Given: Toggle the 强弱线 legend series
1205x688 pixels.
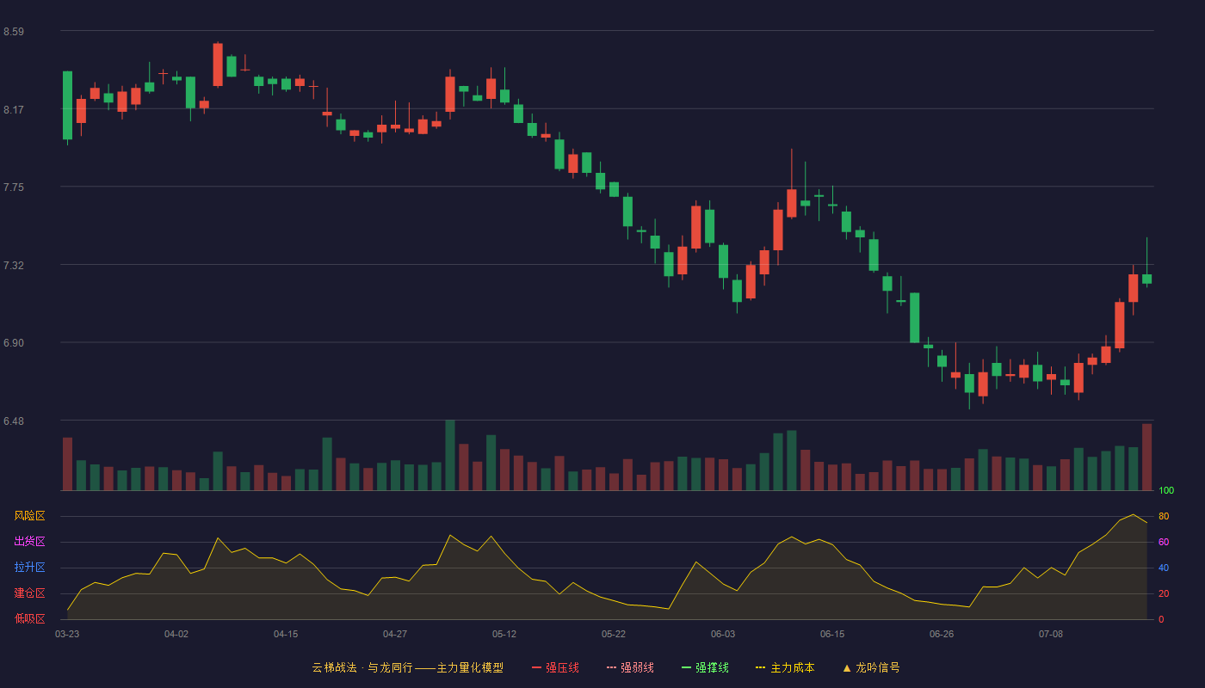Looking at the screenshot, I should point(630,667).
